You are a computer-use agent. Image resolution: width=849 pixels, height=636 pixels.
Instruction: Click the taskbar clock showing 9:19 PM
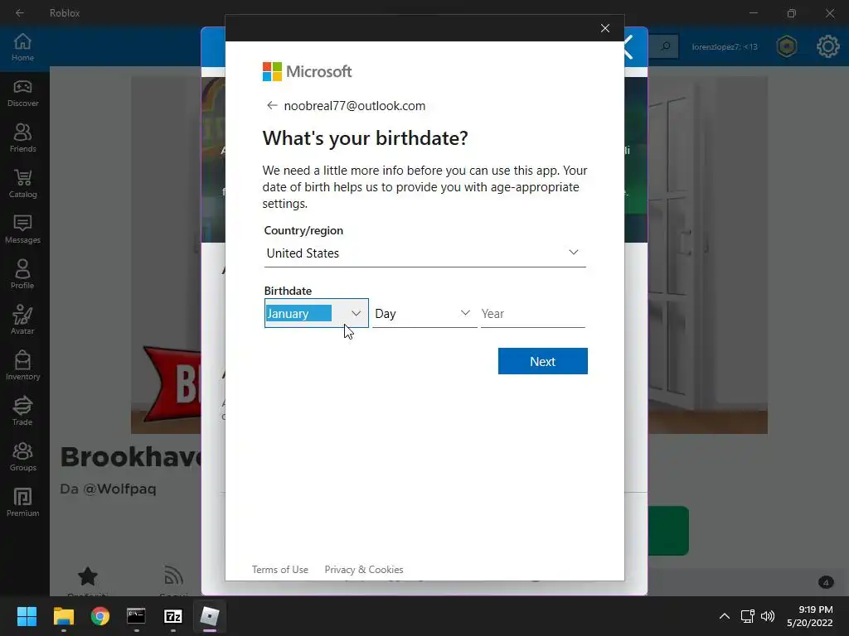point(810,616)
